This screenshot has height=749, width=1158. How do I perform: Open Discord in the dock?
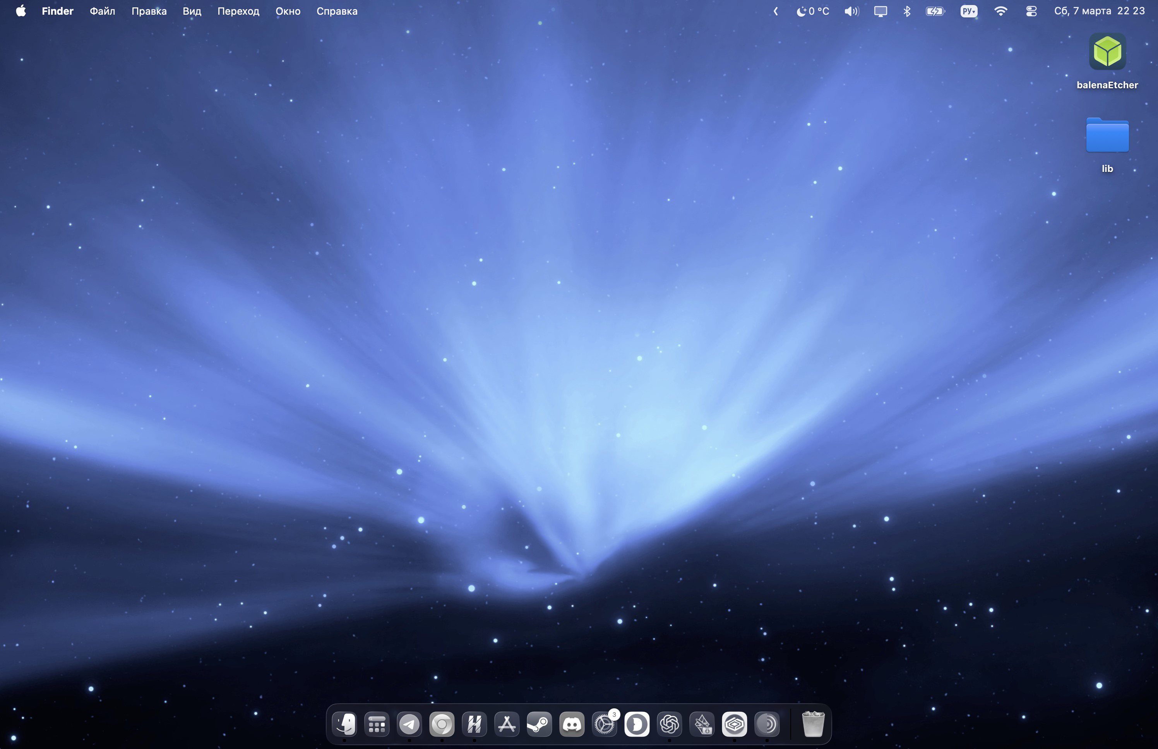[x=572, y=724]
